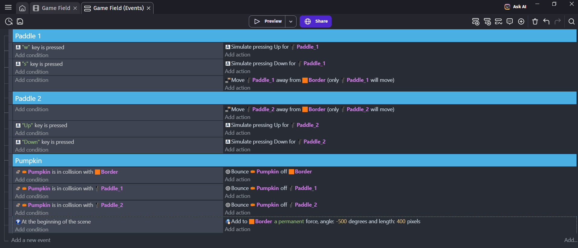The width and height of the screenshot is (578, 248).
Task: Open the search in events magnifier
Action: coord(571,21)
